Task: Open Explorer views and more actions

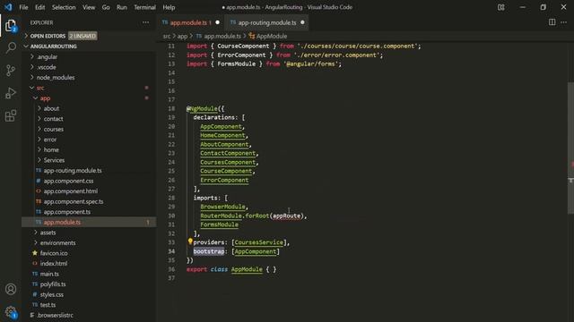Action: coord(145,22)
